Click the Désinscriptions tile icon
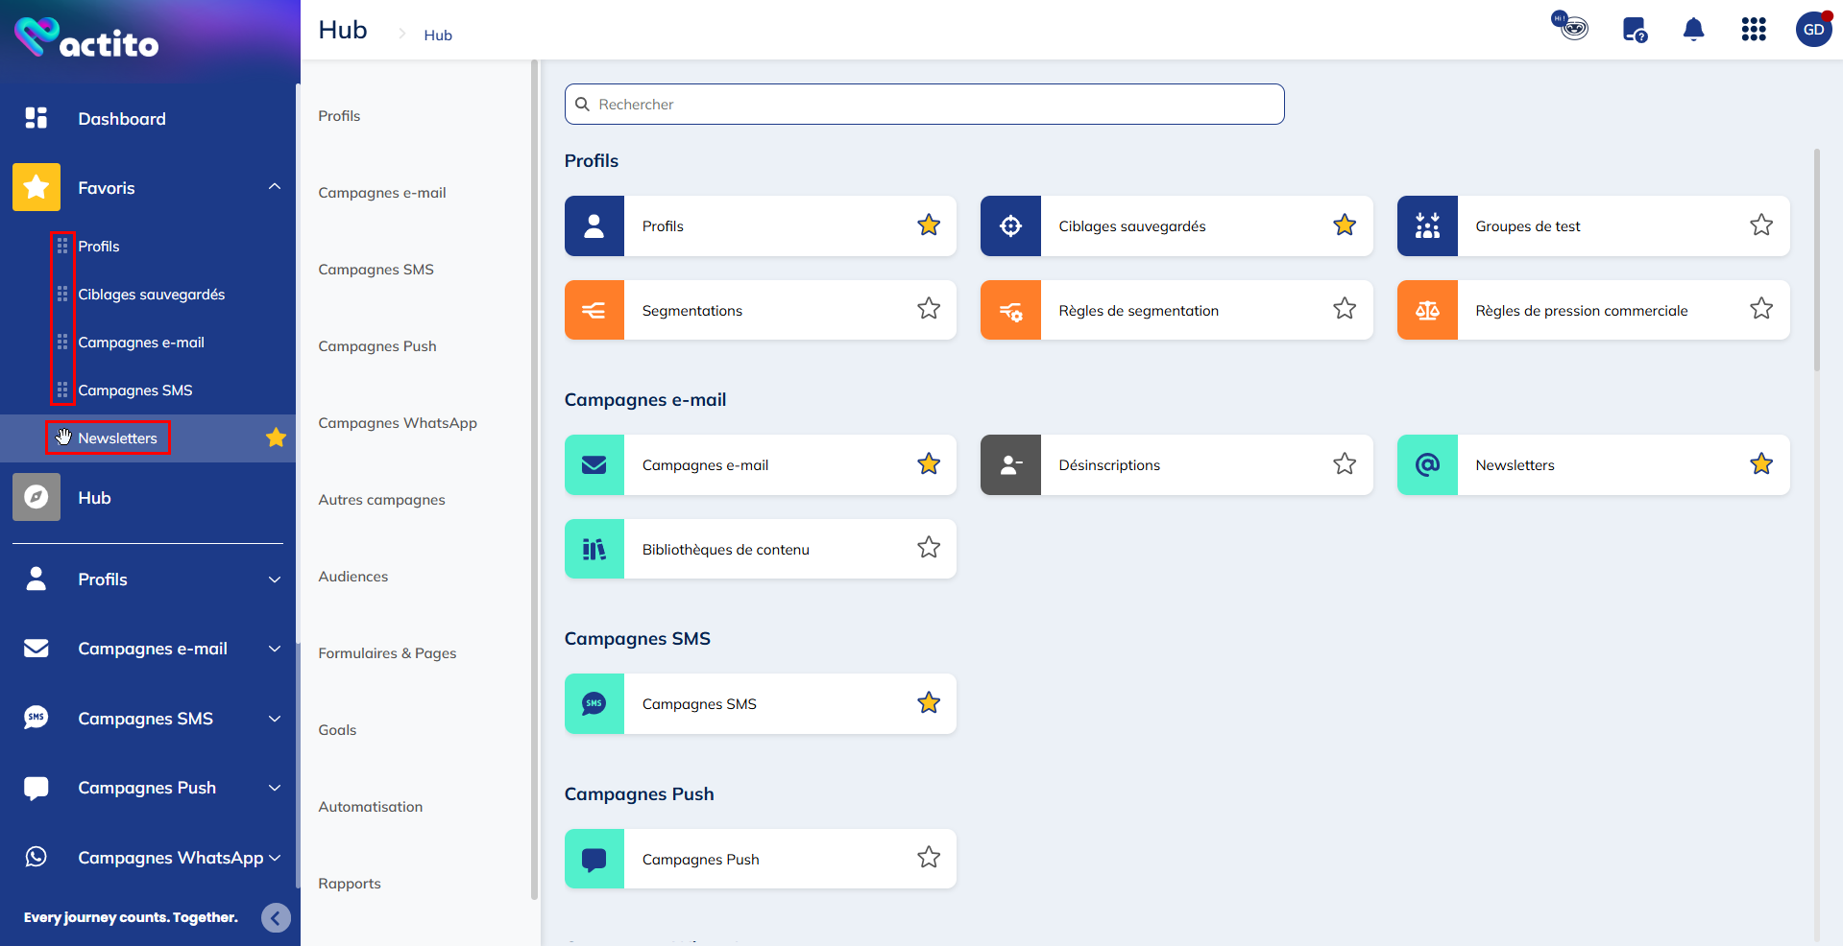This screenshot has height=946, width=1843. click(1010, 465)
